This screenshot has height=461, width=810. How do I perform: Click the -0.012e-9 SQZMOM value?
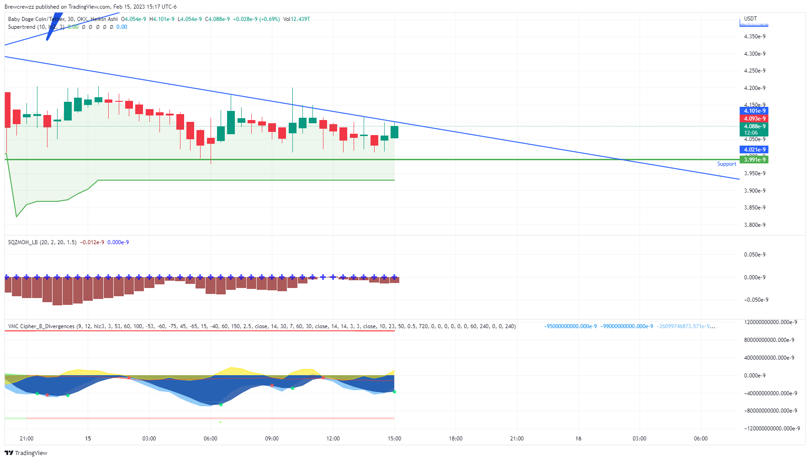point(92,242)
